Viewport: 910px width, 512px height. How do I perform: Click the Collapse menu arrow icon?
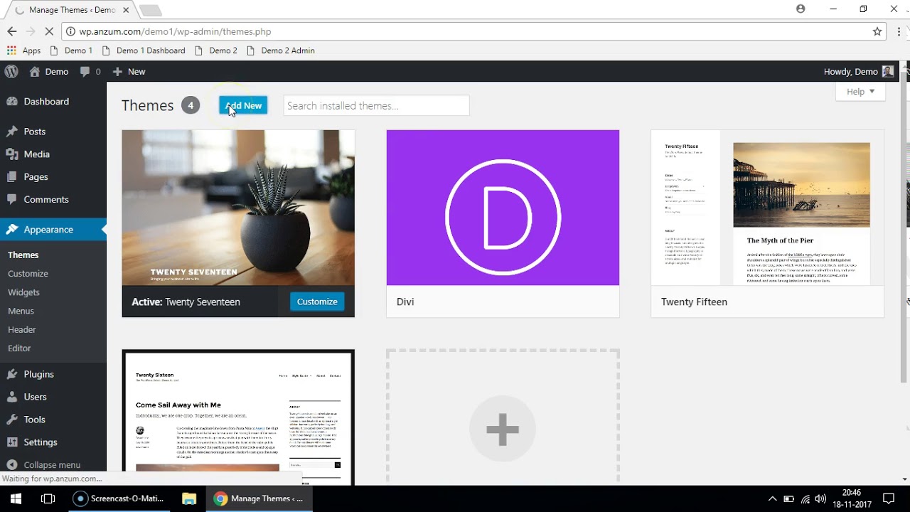(11, 464)
